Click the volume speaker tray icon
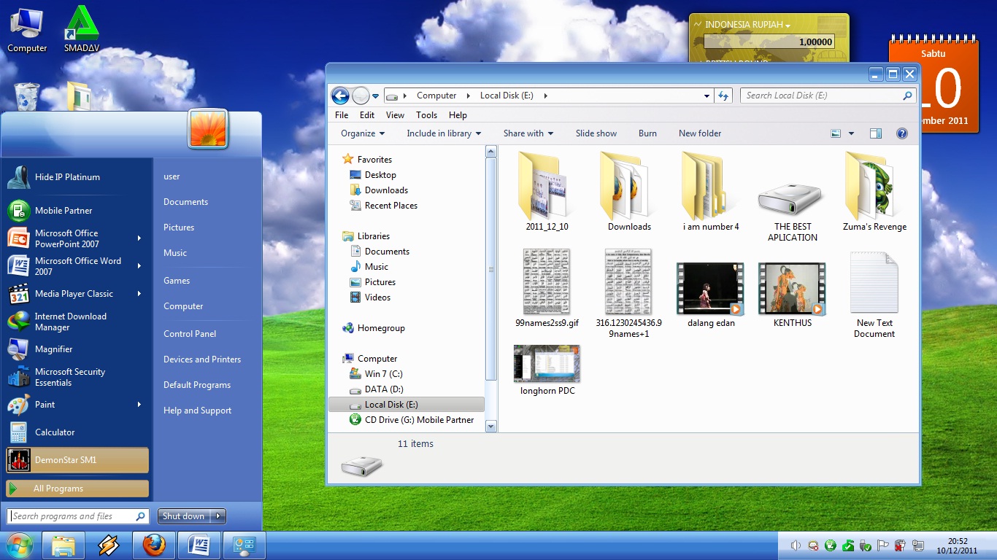 796,545
